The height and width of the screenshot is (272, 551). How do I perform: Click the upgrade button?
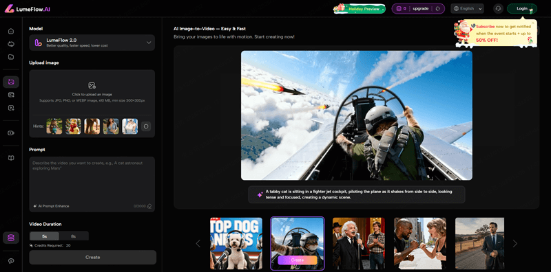(420, 9)
